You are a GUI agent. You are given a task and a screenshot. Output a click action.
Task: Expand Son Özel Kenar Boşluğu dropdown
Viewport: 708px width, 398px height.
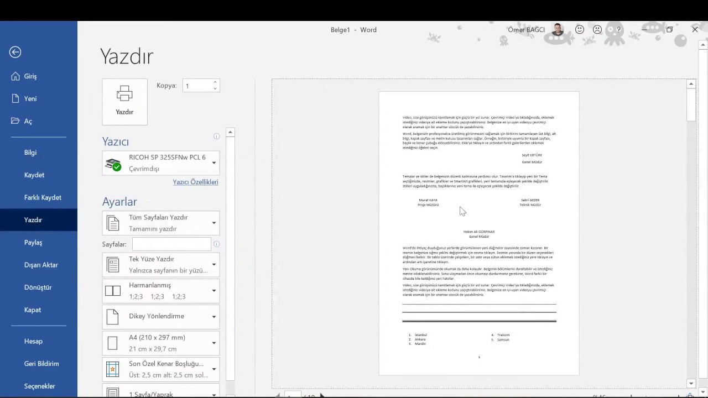[160, 369]
